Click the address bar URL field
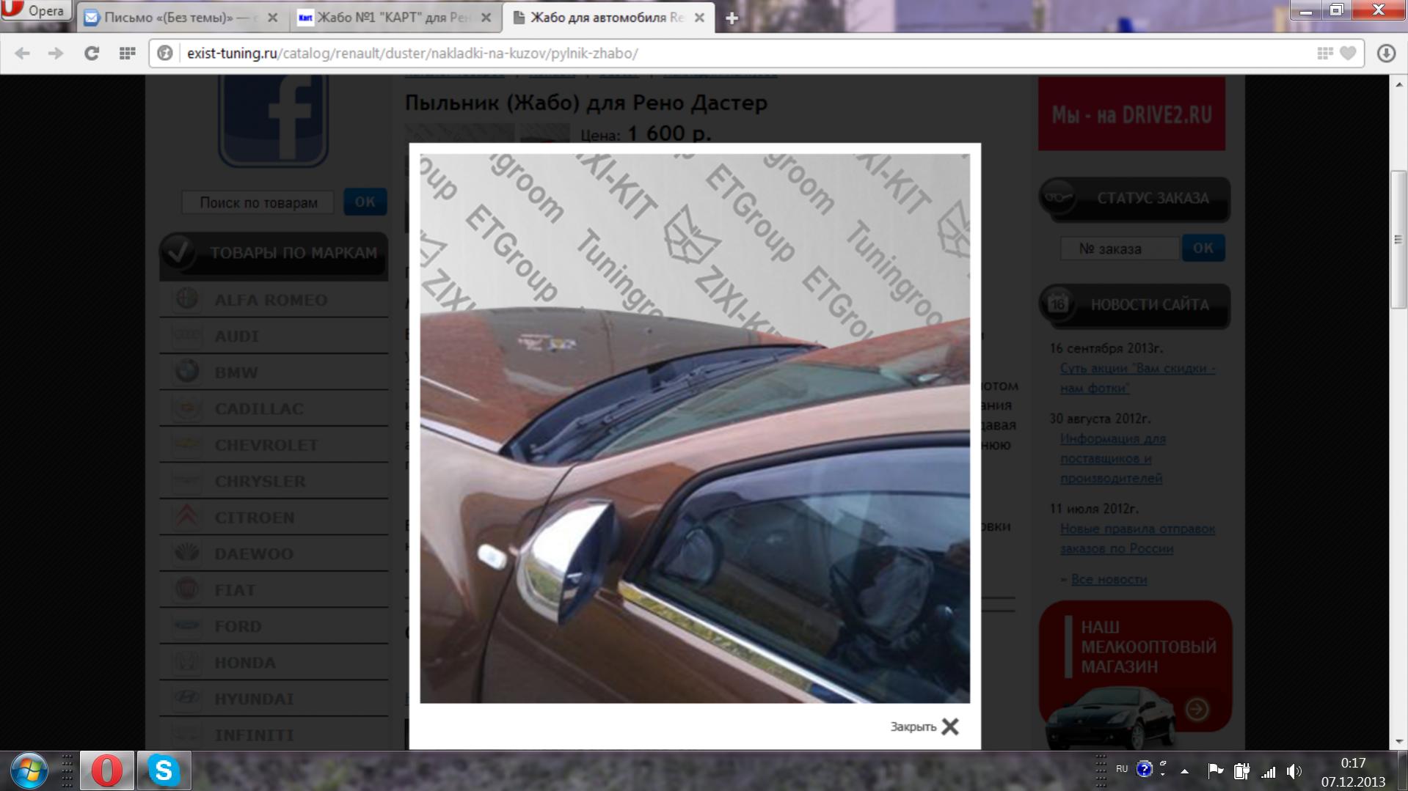Screen dimensions: 1408x791 [734, 54]
